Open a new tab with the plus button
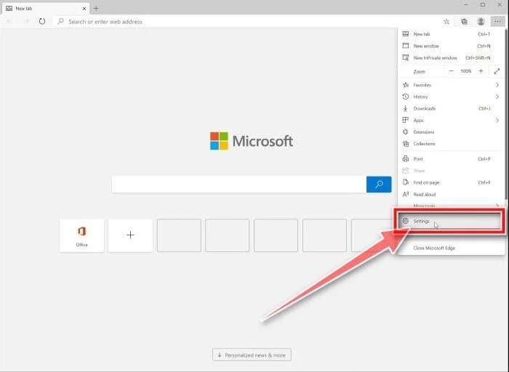The width and height of the screenshot is (509, 372). pyautogui.click(x=96, y=9)
